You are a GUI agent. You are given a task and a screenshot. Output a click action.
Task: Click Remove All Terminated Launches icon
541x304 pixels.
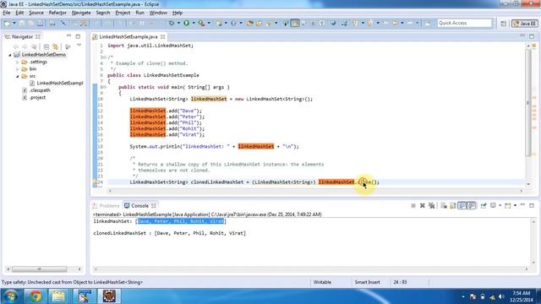[x=432, y=206]
